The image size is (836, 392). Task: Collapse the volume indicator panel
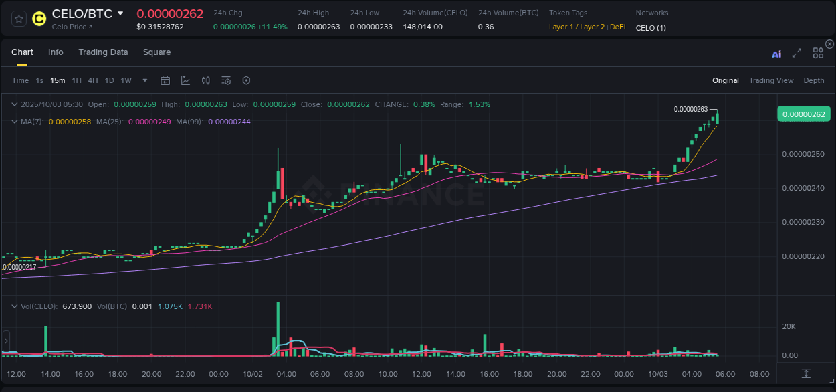[x=14, y=306]
